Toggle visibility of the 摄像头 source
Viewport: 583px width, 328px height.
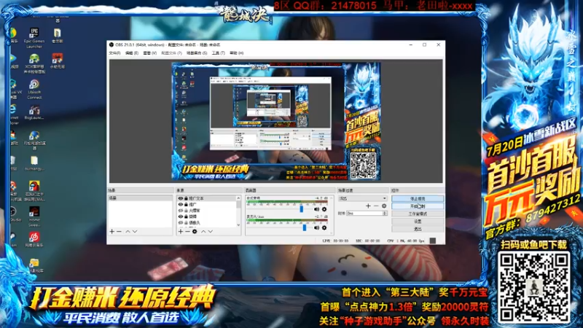pyautogui.click(x=180, y=223)
